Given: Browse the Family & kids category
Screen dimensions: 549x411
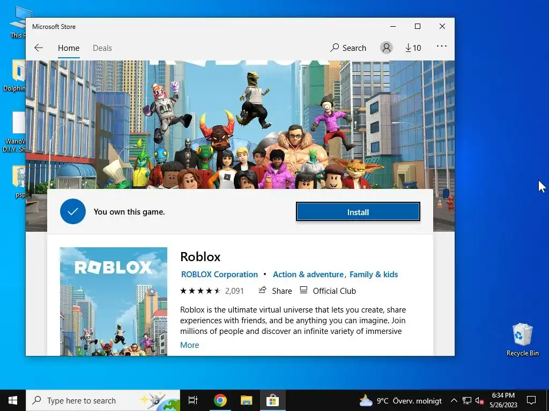Looking at the screenshot, I should (x=374, y=275).
